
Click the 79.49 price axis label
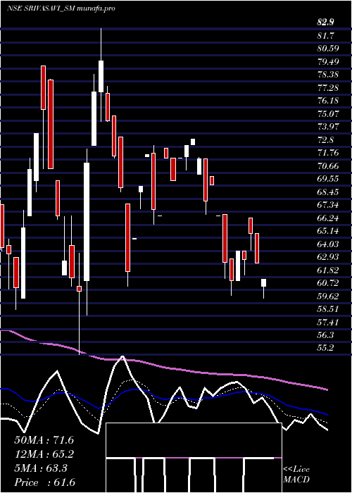328,62
